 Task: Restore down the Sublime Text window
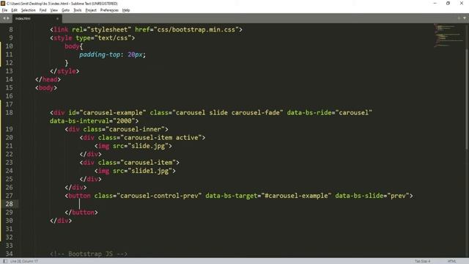pos(448,3)
